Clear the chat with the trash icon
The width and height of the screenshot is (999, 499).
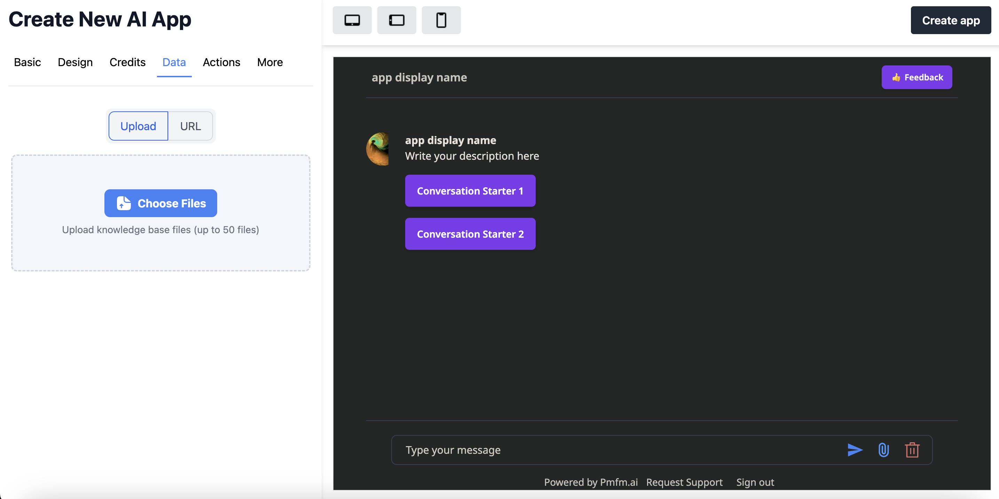pos(912,450)
